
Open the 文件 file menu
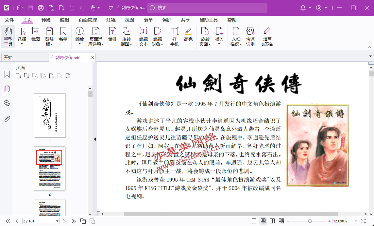click(x=9, y=20)
